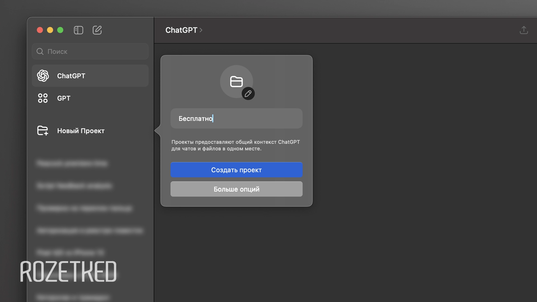Screen dimensions: 537x302
Task: Select ChatGPT in the sidebar
Action: (x=71, y=75)
